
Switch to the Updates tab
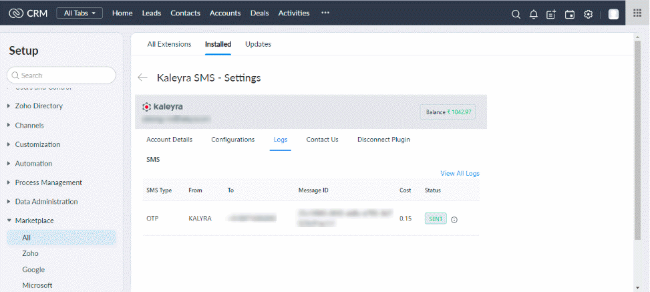pos(258,44)
